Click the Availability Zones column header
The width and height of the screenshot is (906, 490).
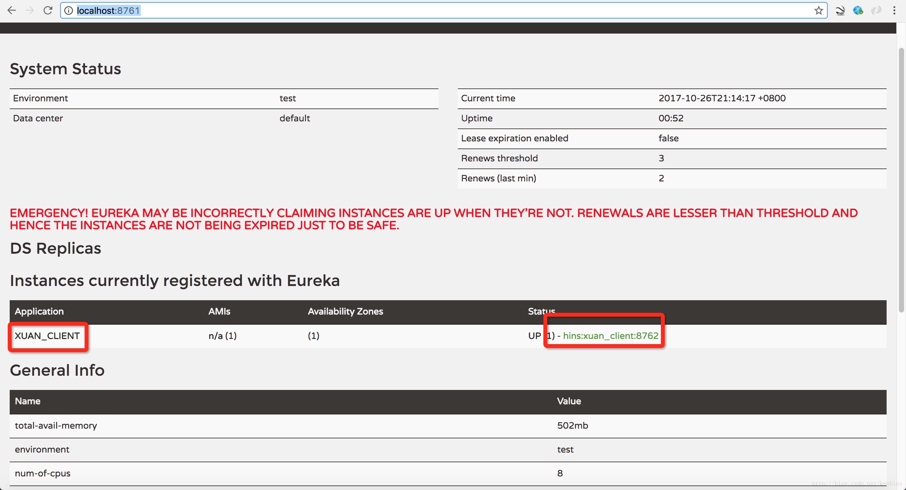click(345, 311)
